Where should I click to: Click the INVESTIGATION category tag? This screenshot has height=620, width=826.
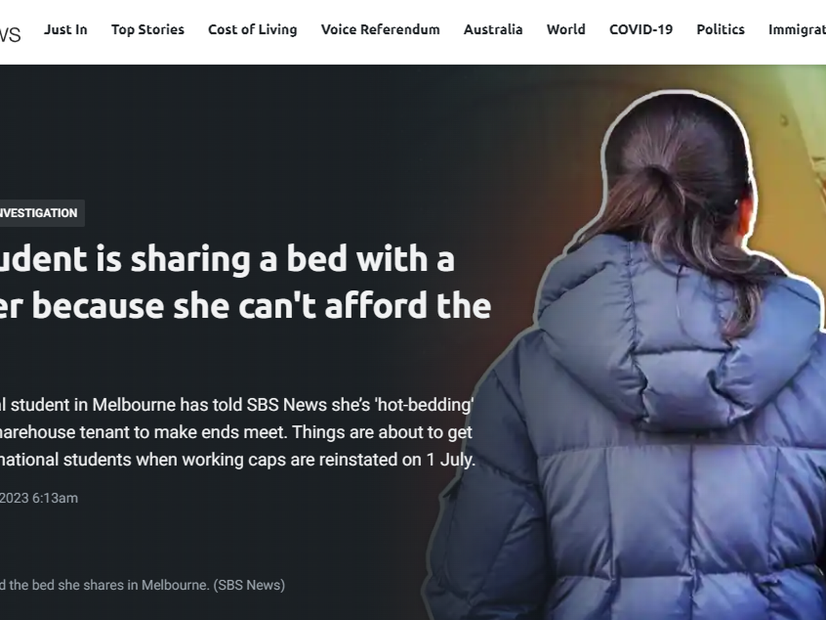[40, 213]
